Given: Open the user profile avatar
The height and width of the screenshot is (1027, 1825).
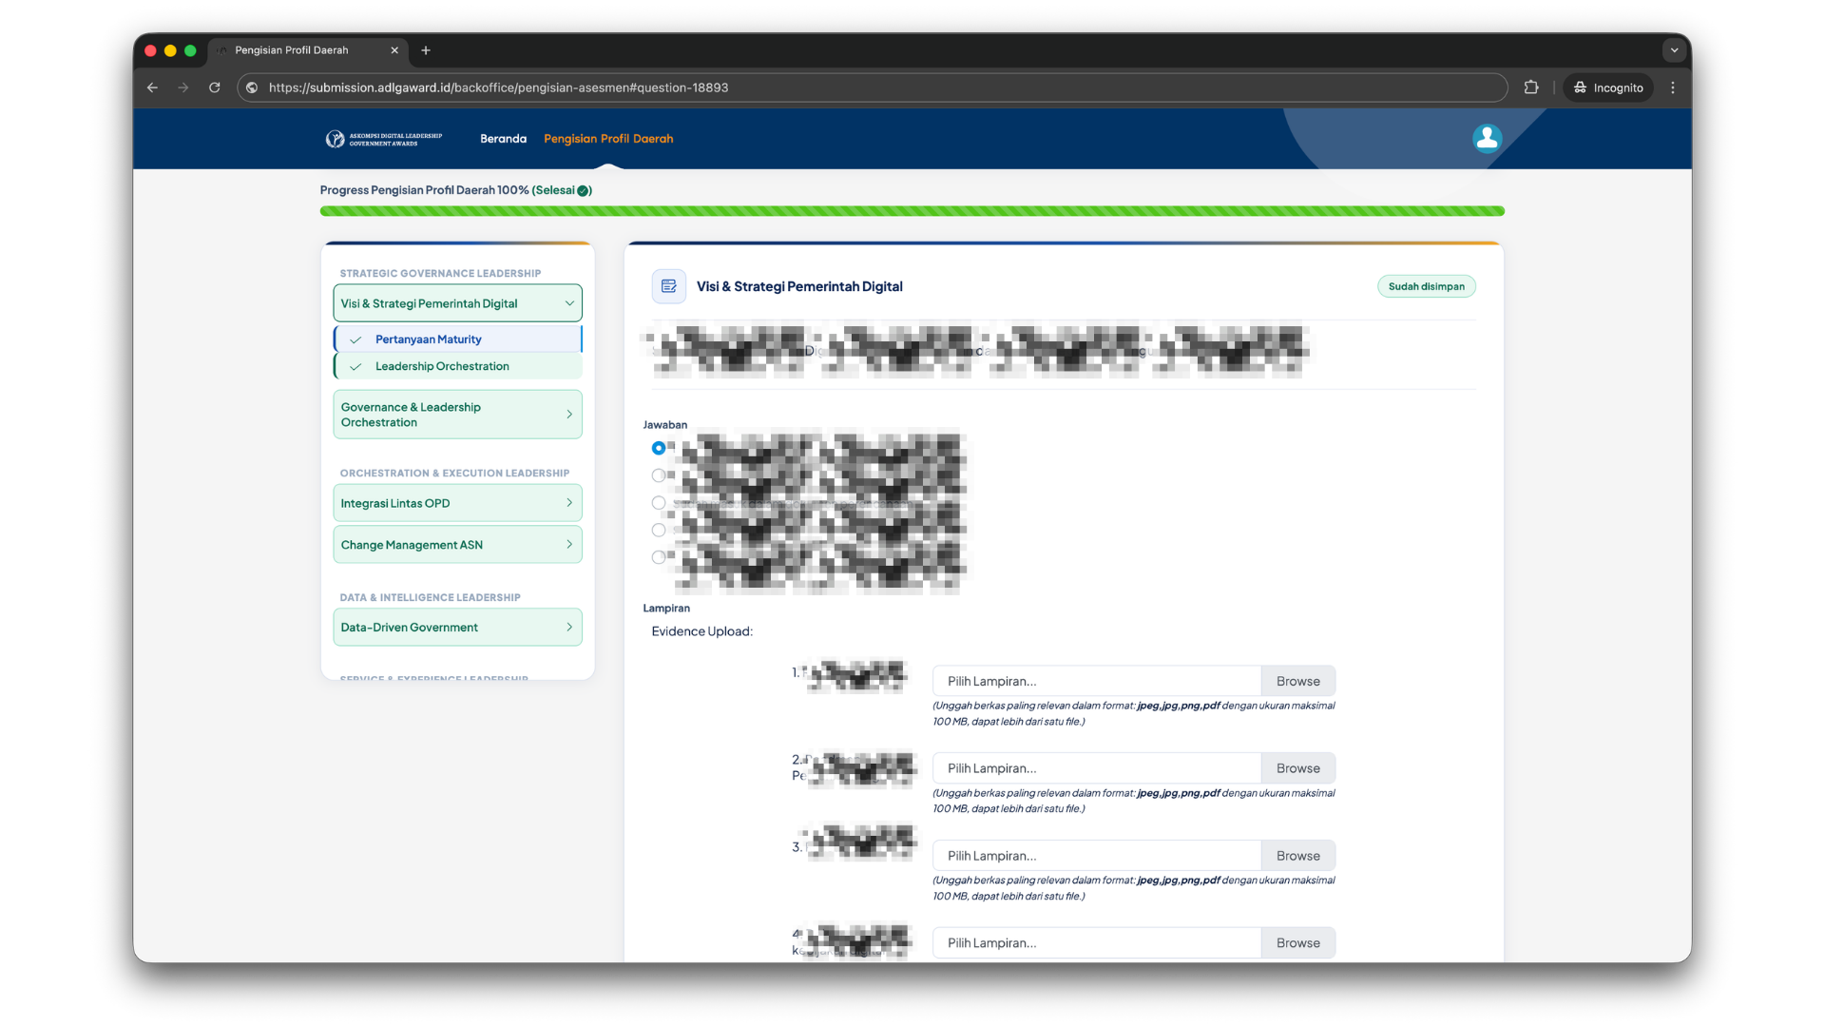Looking at the screenshot, I should tap(1487, 139).
